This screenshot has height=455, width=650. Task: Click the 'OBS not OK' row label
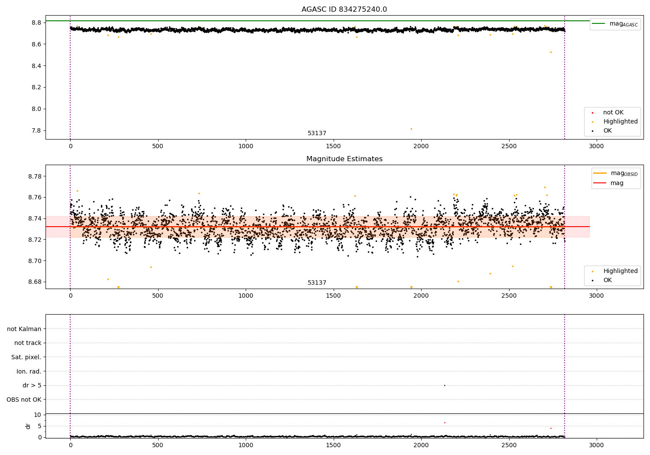[24, 400]
